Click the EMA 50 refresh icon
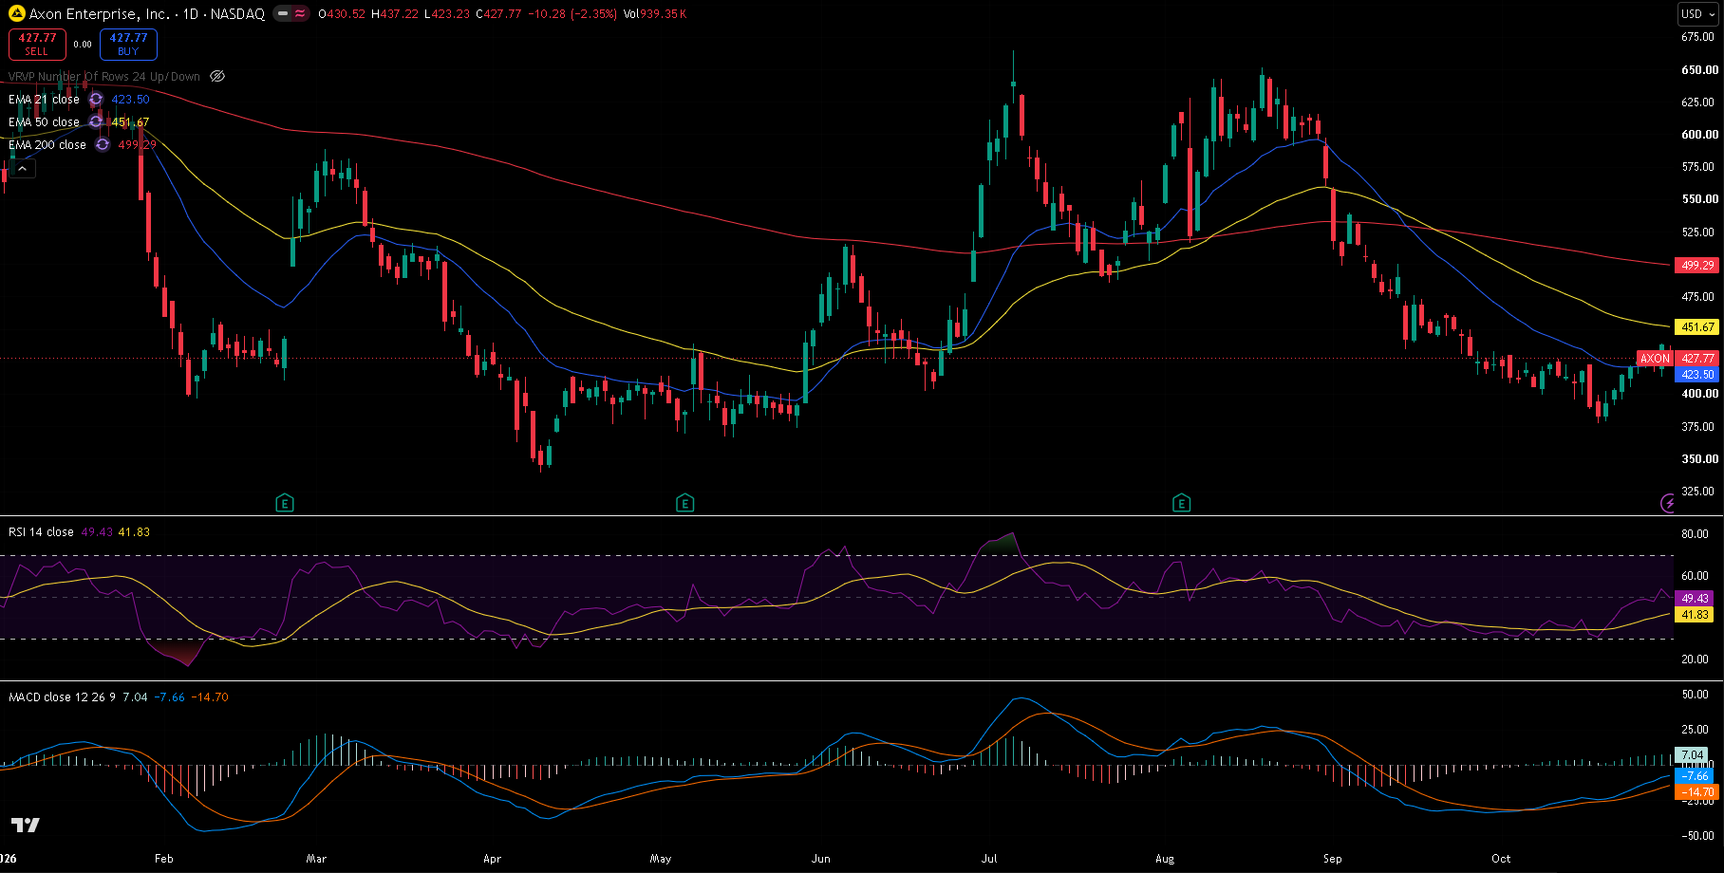The image size is (1724, 873). pos(96,122)
